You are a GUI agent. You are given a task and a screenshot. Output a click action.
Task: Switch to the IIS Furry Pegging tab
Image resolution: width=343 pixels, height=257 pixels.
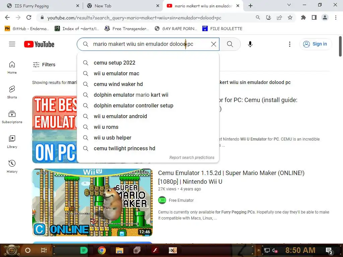42,6
